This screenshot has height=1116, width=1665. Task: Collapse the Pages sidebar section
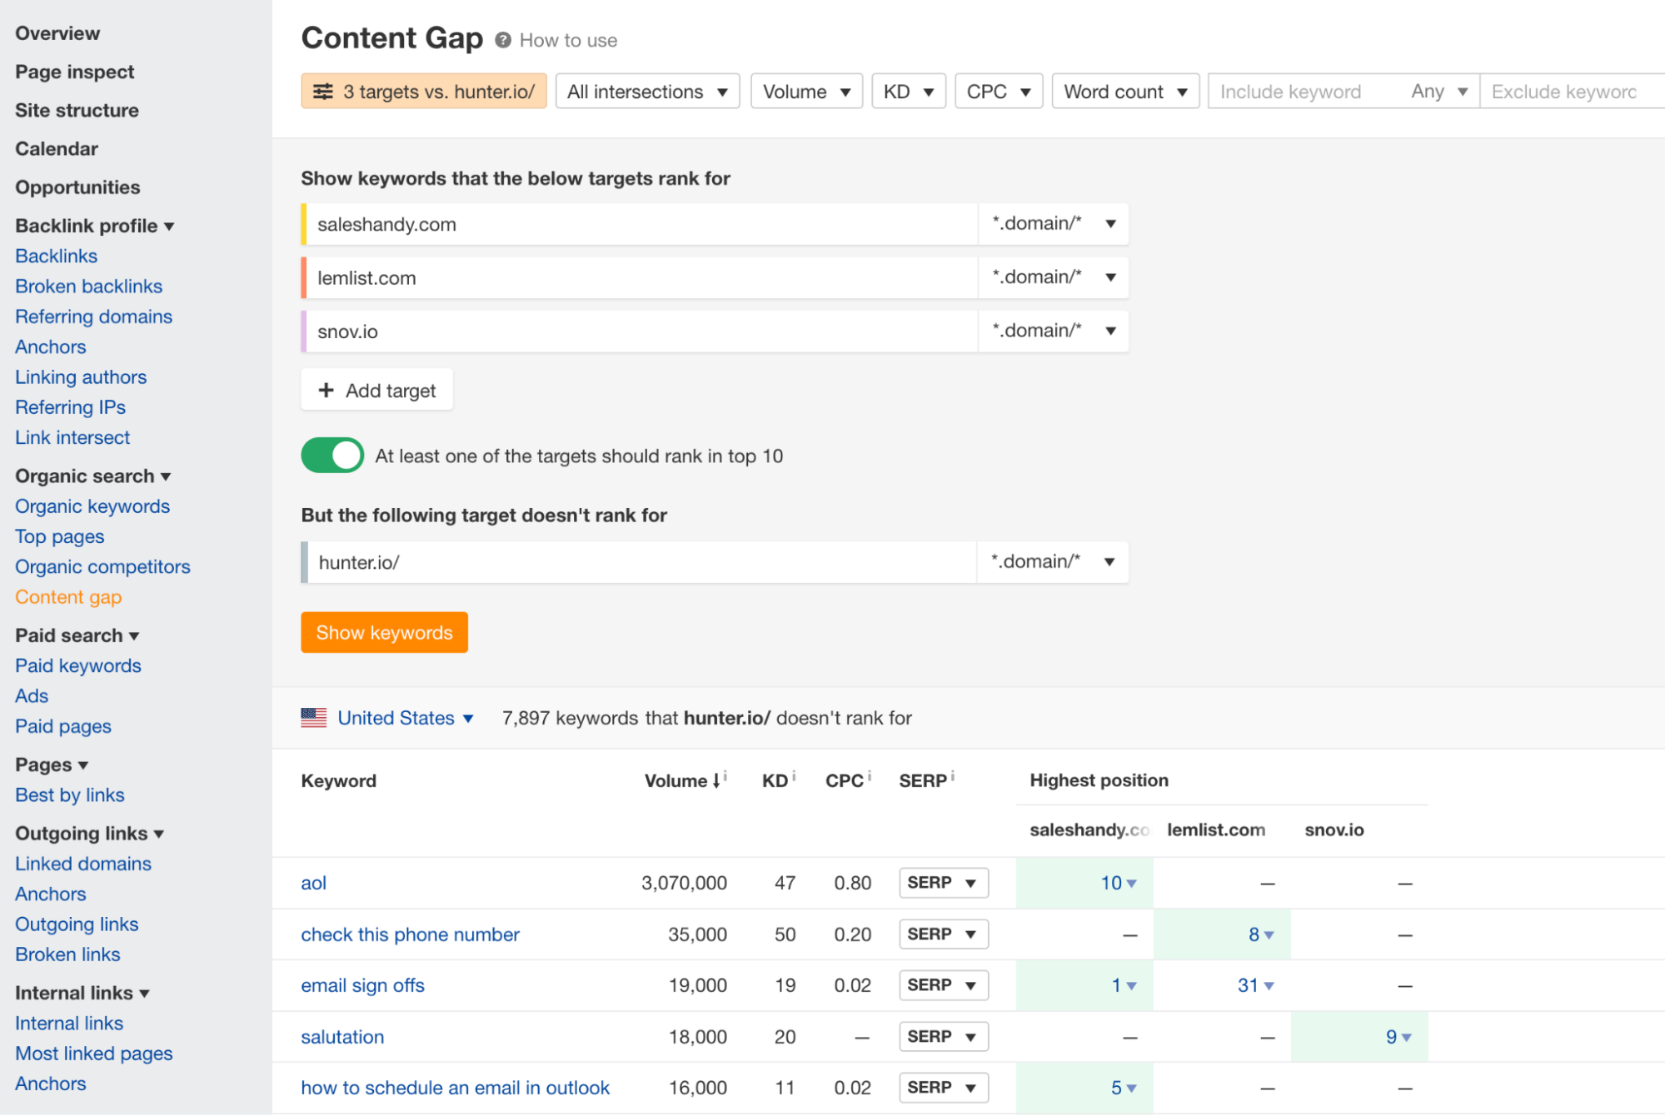pyautogui.click(x=52, y=765)
